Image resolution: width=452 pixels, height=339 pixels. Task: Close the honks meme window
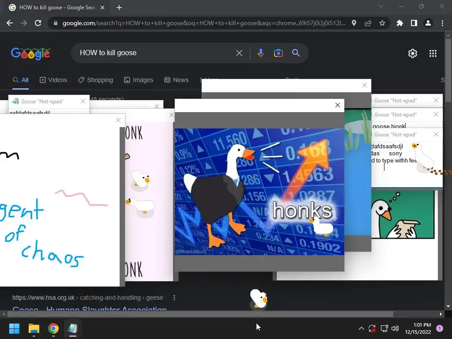click(338, 105)
